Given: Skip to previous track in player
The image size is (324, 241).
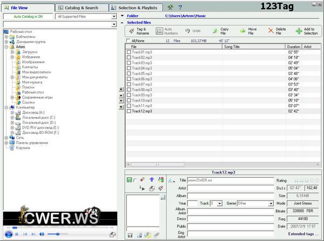Looking at the screenshot, I should (x=25, y=234).
